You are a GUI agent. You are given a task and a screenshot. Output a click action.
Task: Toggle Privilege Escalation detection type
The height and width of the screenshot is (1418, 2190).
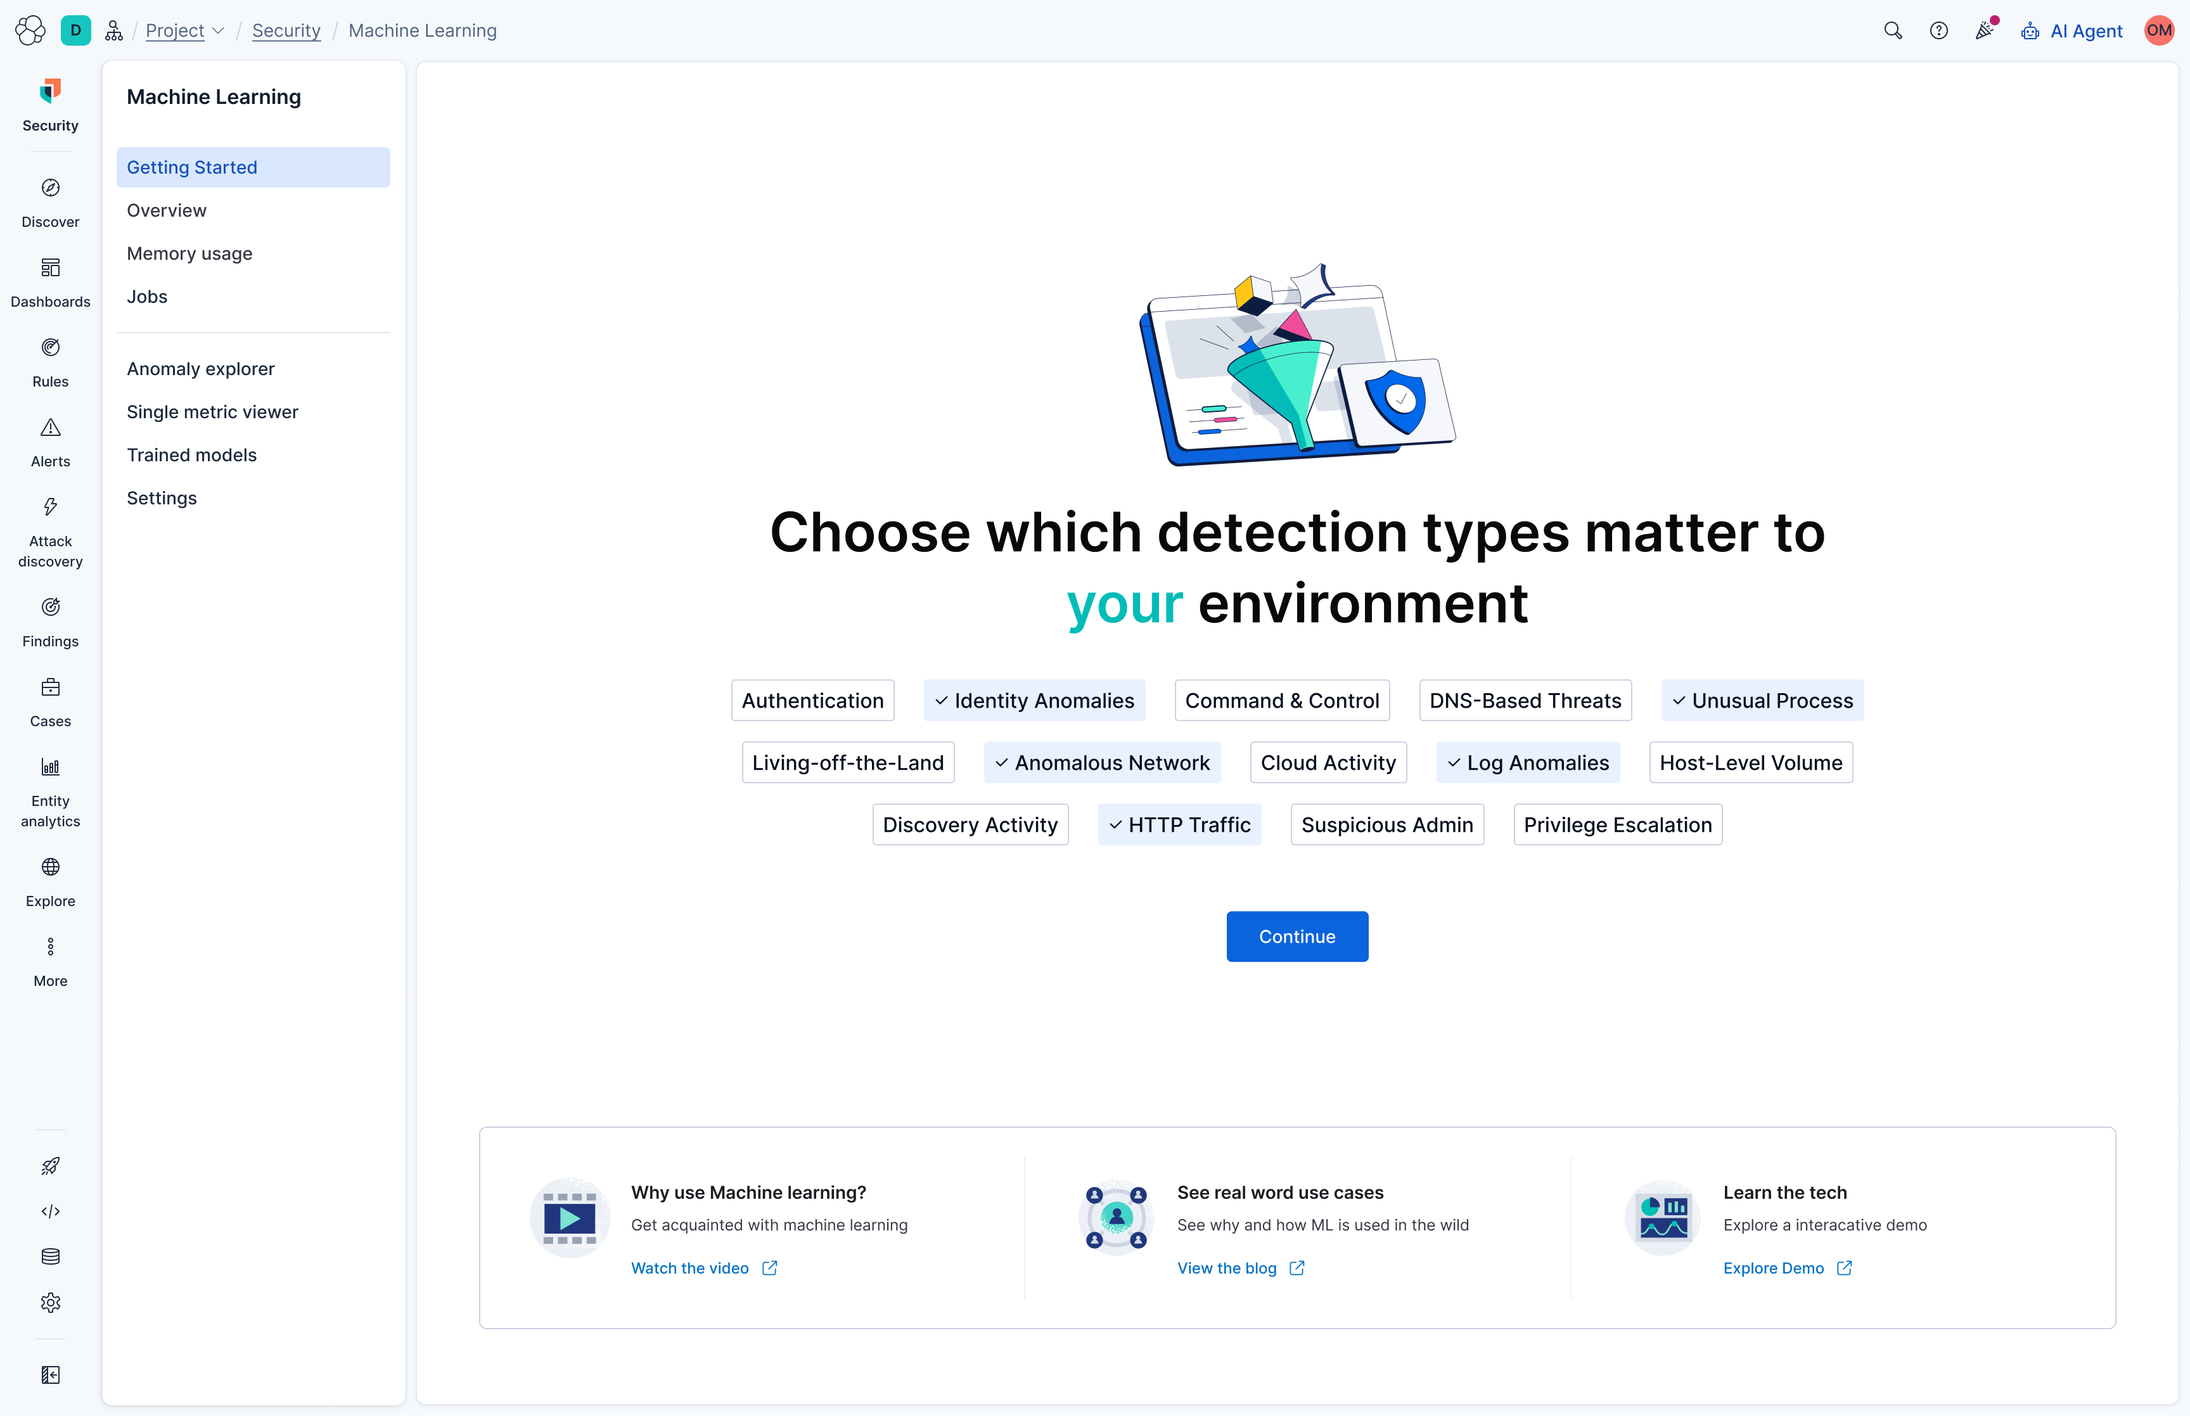pos(1618,824)
